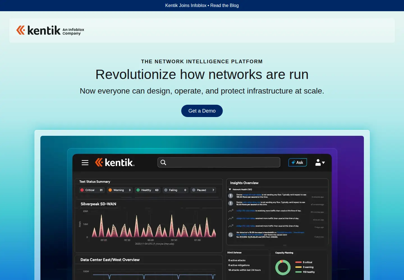404x280 pixels.
Task: Open the hamburger menu in dashboard preview
Action: pyautogui.click(x=85, y=163)
